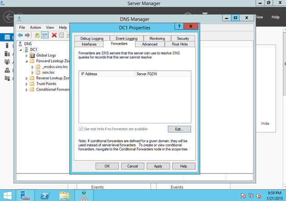286x201 pixels.
Task: Click the up one level folder icon
Action: coord(37,35)
